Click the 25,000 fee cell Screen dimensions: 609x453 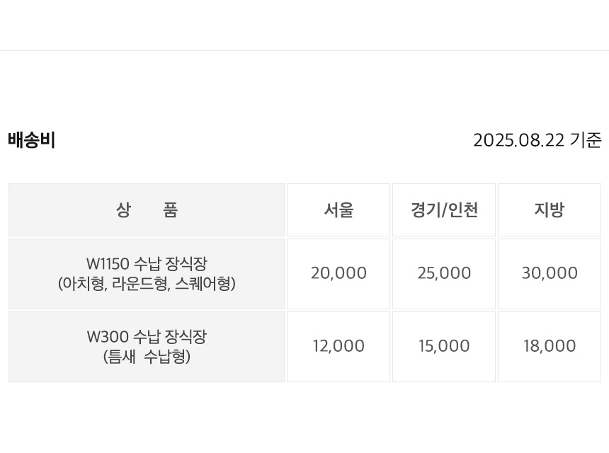pos(444,273)
